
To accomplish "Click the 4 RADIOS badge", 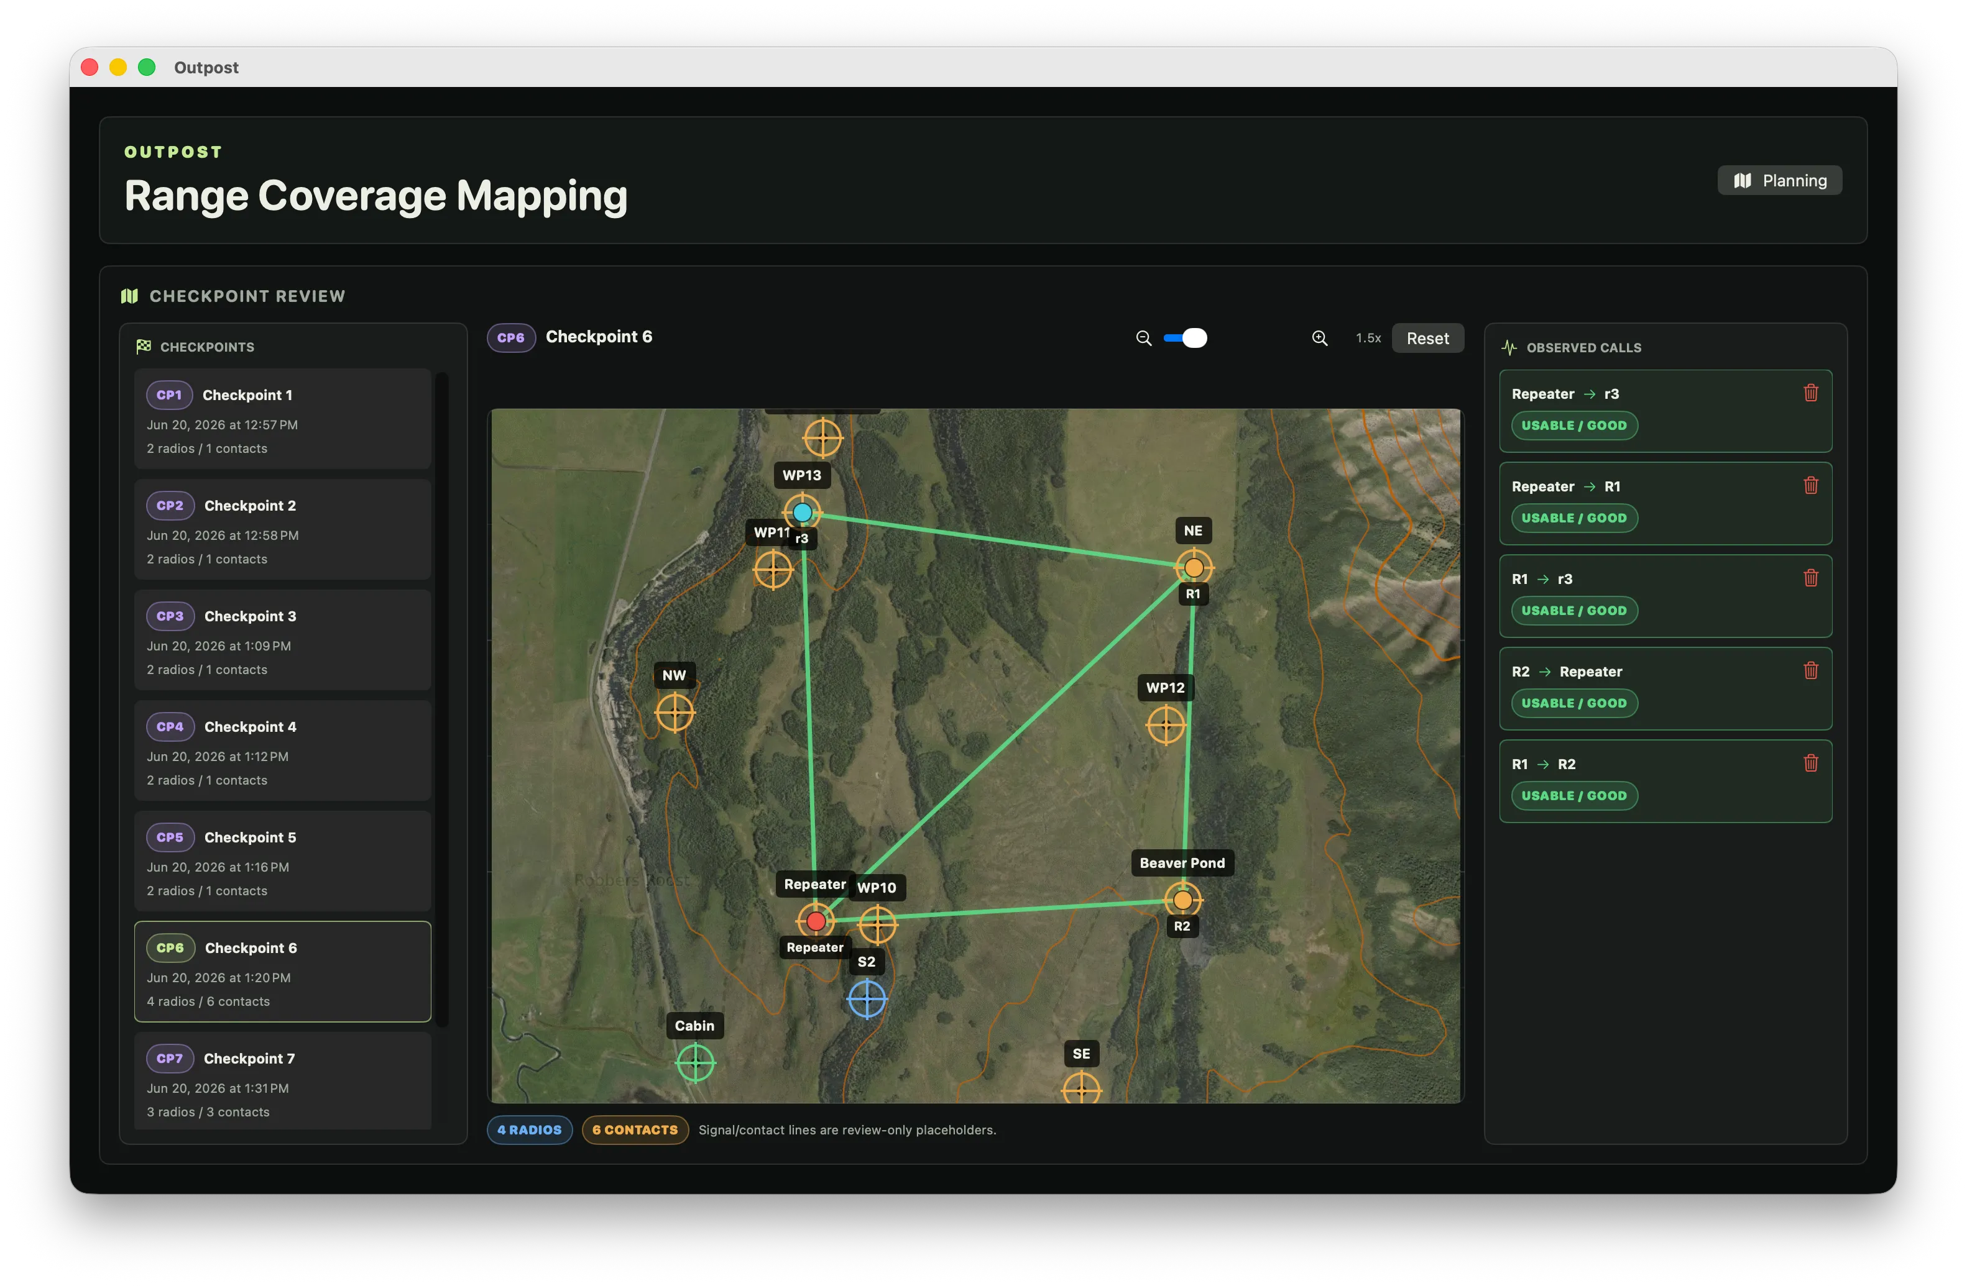I will (529, 1130).
